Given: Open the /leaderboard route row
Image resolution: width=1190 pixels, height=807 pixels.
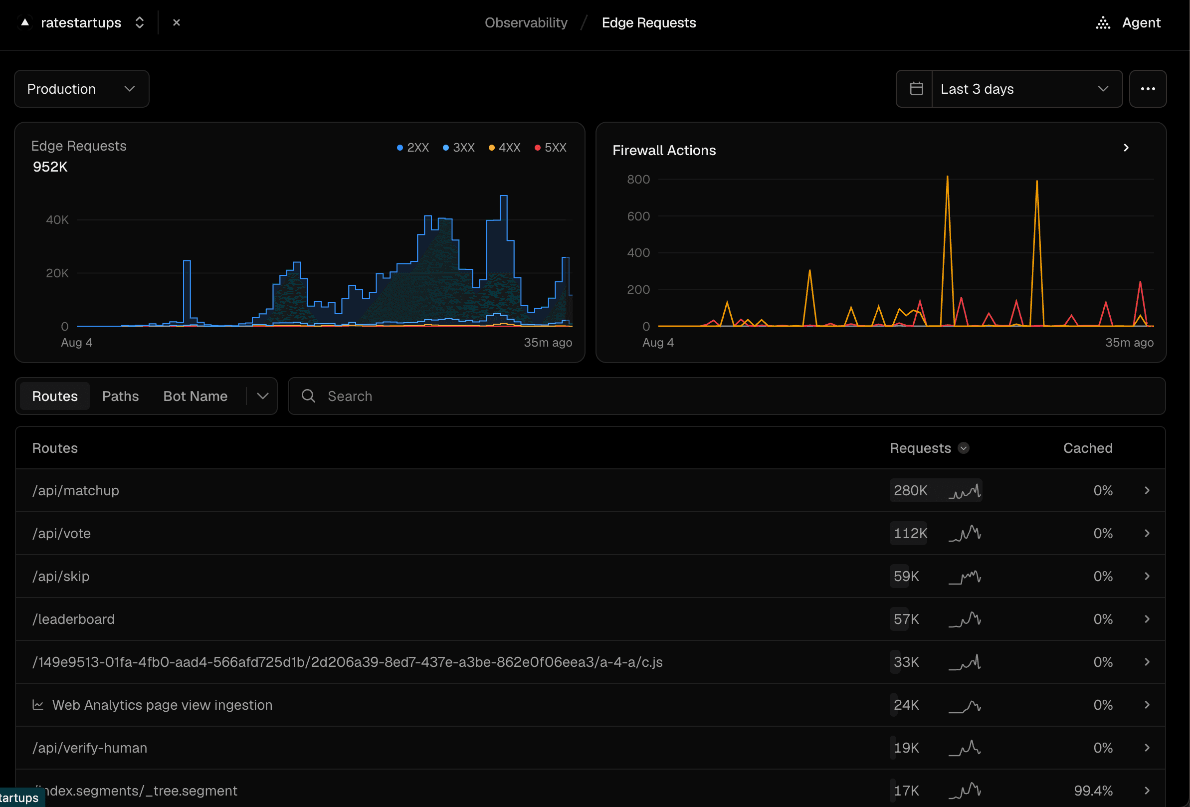Looking at the screenshot, I should tap(591, 619).
